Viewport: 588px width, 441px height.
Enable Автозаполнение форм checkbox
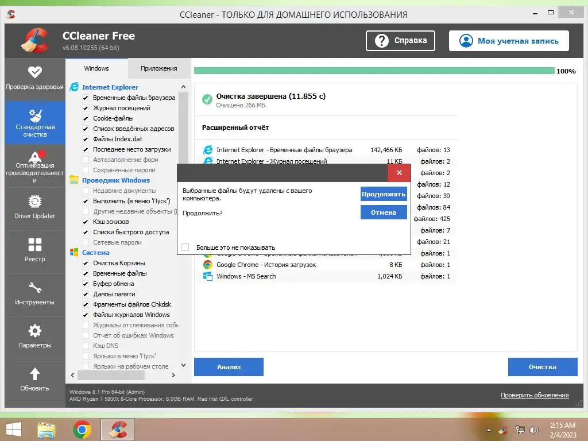[86, 160]
